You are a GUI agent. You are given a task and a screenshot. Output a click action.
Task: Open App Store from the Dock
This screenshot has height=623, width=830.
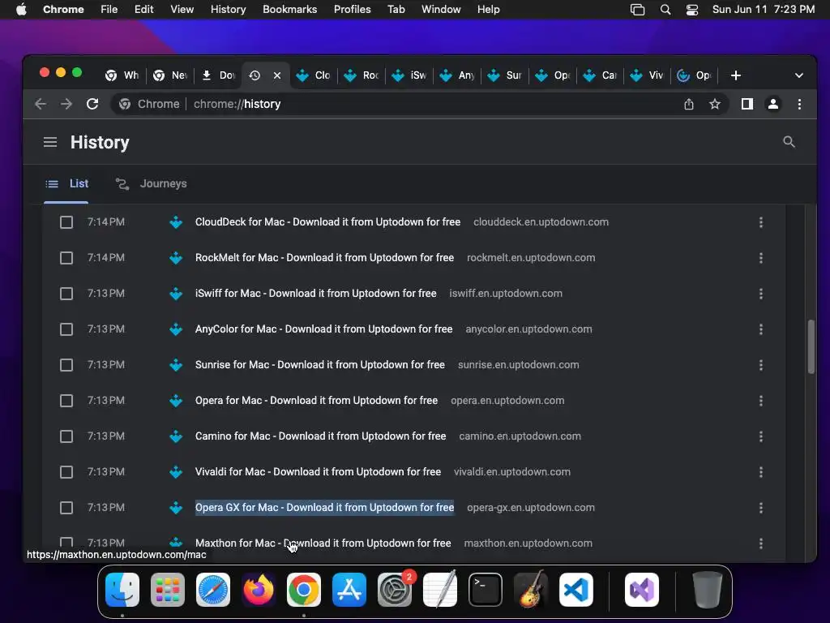(x=349, y=590)
